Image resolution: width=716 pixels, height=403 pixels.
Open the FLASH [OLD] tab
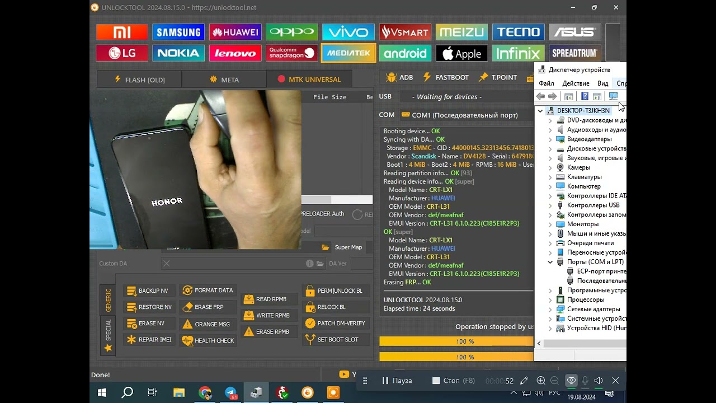(139, 79)
